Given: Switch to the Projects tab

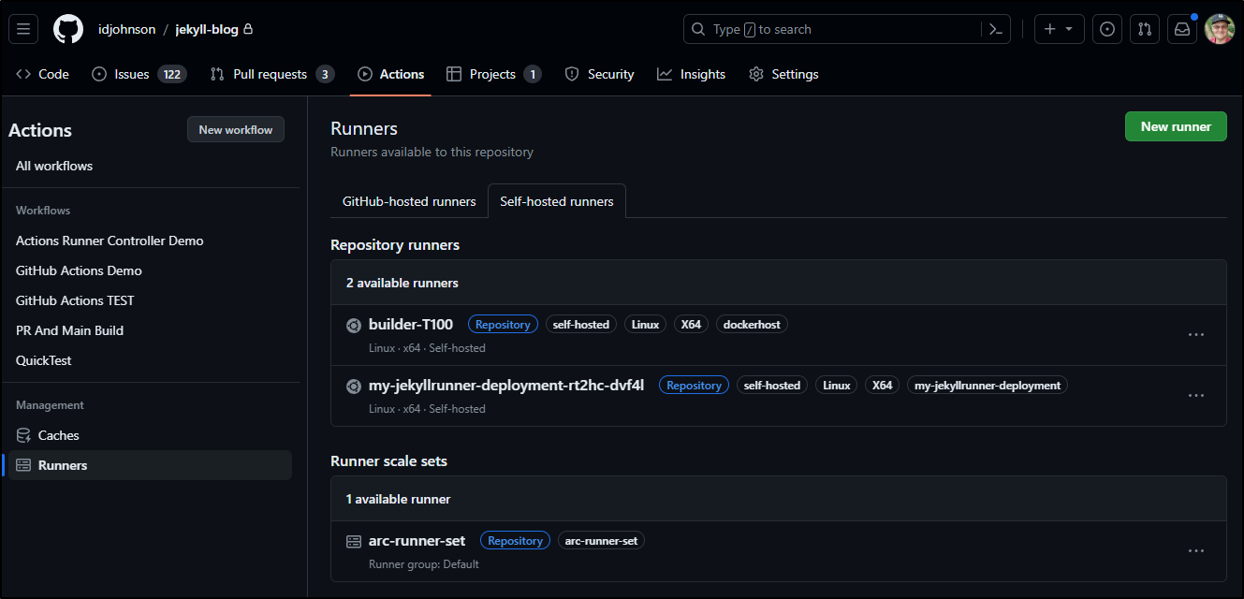Looking at the screenshot, I should click(494, 74).
